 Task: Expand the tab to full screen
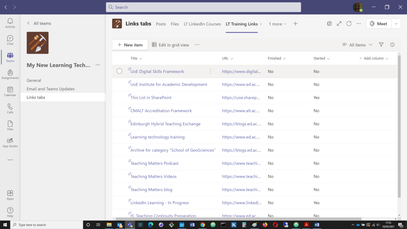pyautogui.click(x=339, y=23)
